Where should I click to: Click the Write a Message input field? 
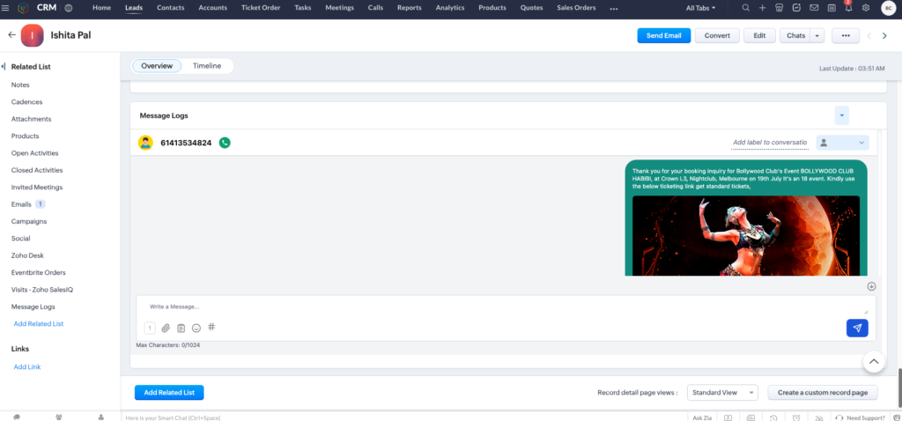506,307
